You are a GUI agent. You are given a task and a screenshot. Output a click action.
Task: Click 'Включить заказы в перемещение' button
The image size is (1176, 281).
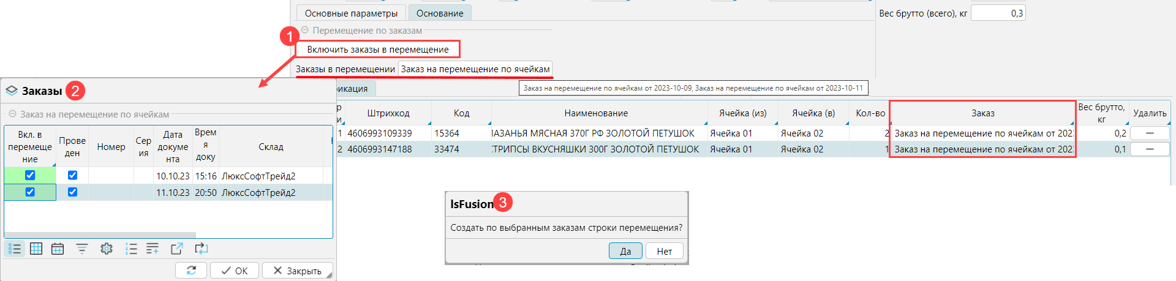378,50
